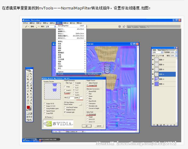This screenshot has height=149, width=188.
Task: Click the red foreground color swatch
Action: (28, 107)
